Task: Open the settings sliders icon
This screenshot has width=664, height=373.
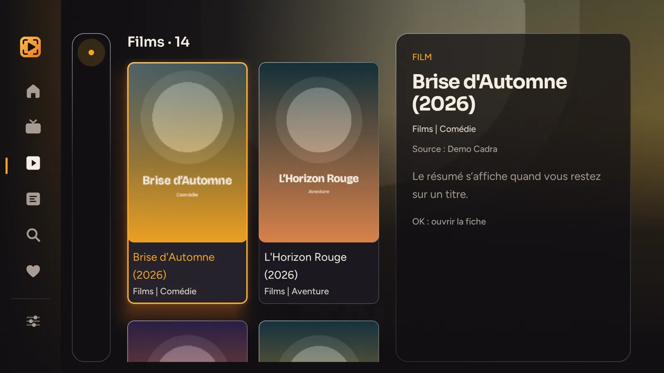Action: [x=33, y=321]
